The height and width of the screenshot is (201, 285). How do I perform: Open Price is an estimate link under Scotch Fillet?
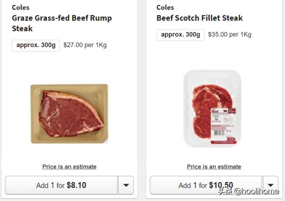214,167
